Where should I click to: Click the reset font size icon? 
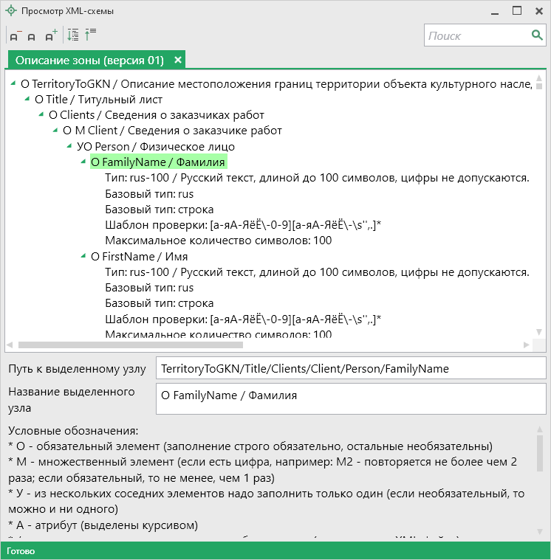tap(32, 36)
